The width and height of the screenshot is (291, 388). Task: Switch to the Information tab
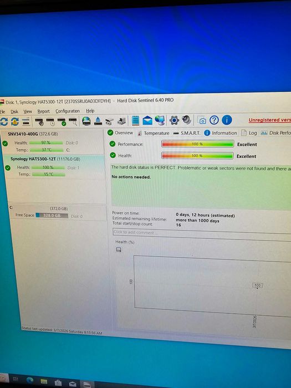point(221,133)
